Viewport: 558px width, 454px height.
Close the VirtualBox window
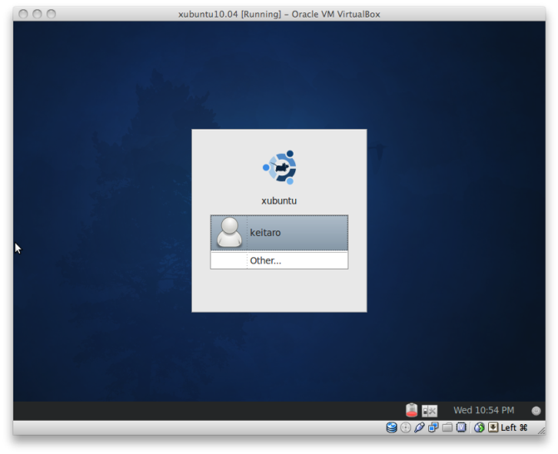[x=23, y=14]
